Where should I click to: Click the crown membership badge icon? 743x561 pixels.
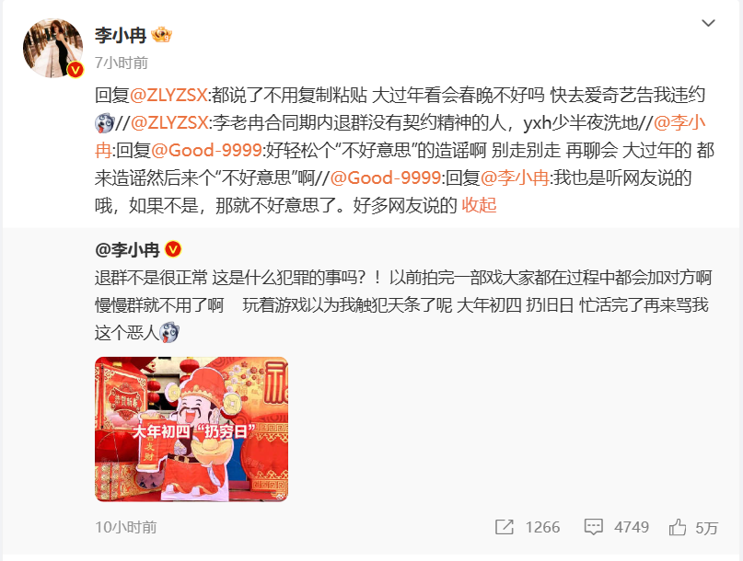(x=161, y=35)
